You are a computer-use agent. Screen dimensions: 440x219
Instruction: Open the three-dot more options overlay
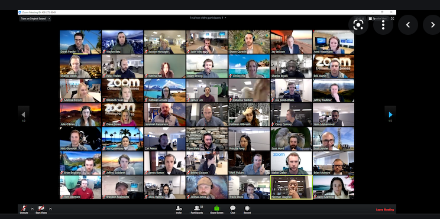383,25
